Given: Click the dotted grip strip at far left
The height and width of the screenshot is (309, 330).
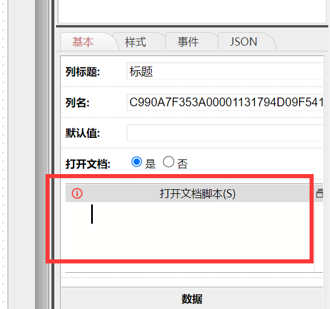Looking at the screenshot, I should tap(3, 154).
